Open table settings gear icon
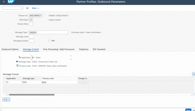195x111 pixels. 193,74
